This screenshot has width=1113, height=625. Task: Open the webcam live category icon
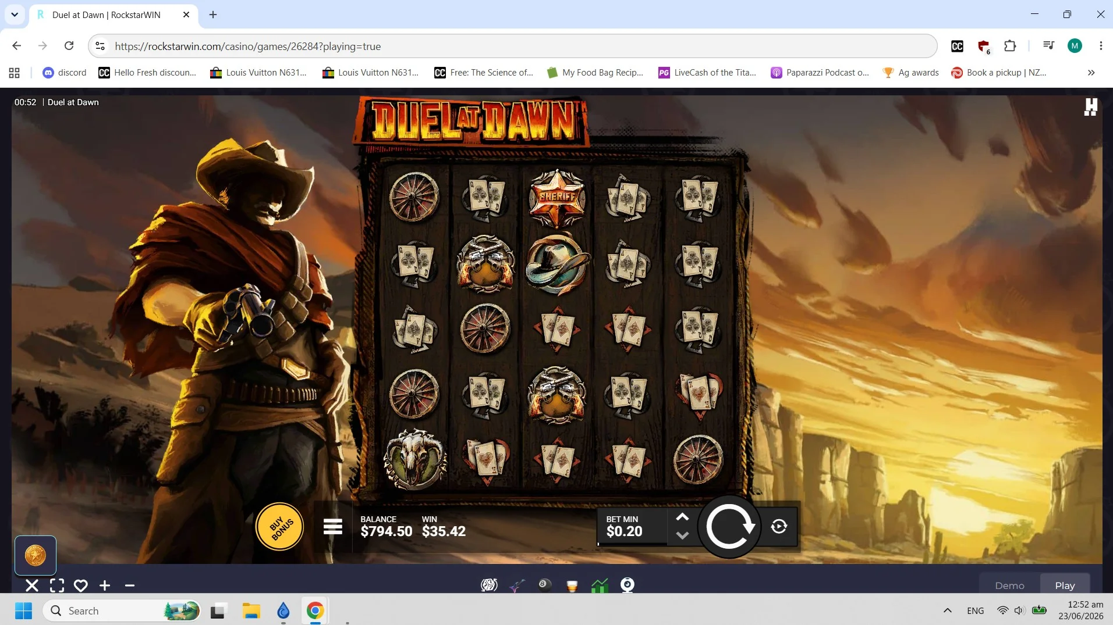coord(628,585)
